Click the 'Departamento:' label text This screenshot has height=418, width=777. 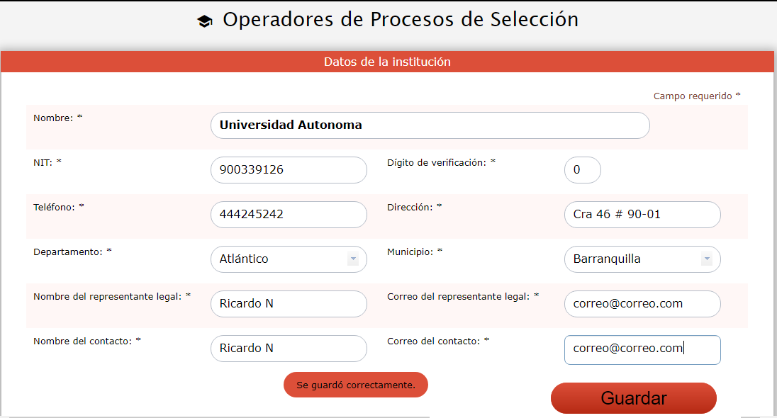[68, 252]
